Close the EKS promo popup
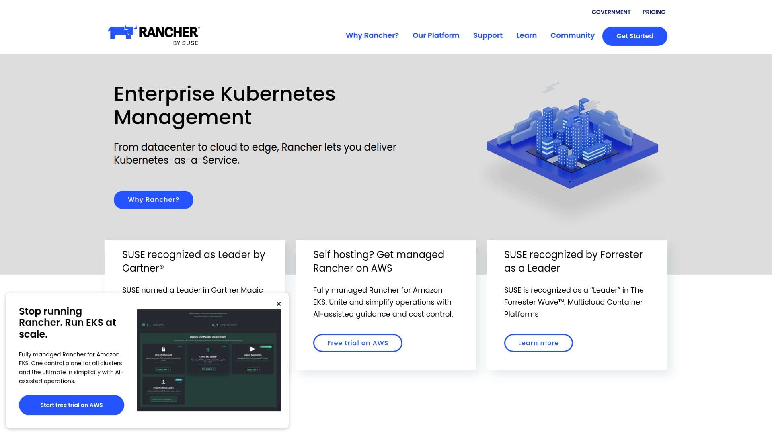 [279, 304]
